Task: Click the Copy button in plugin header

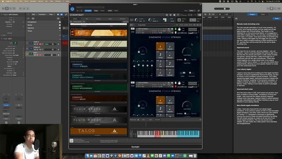Action: pyautogui.click(x=96, y=11)
